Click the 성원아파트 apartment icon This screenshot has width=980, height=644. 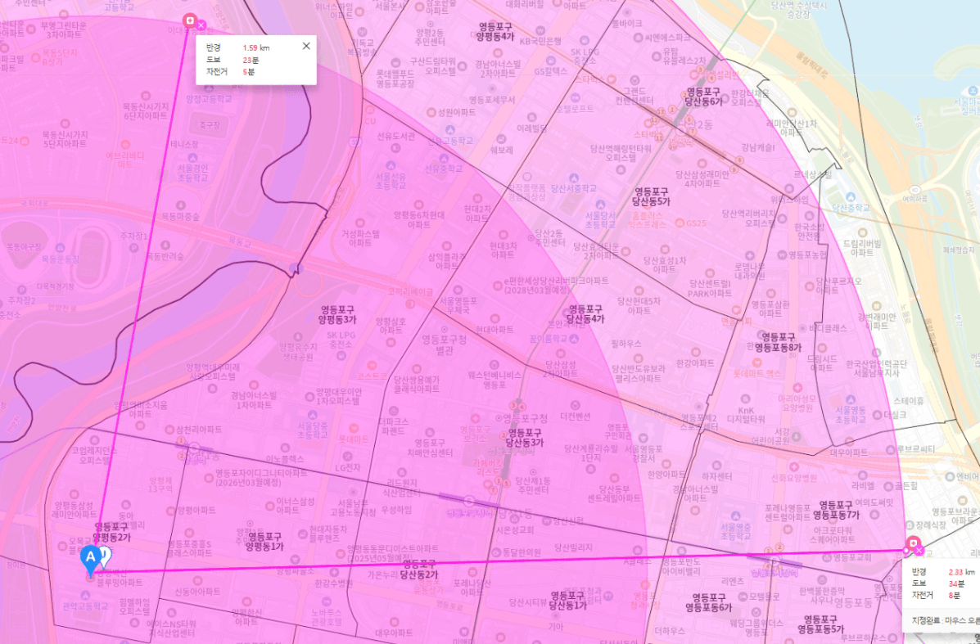click(431, 112)
